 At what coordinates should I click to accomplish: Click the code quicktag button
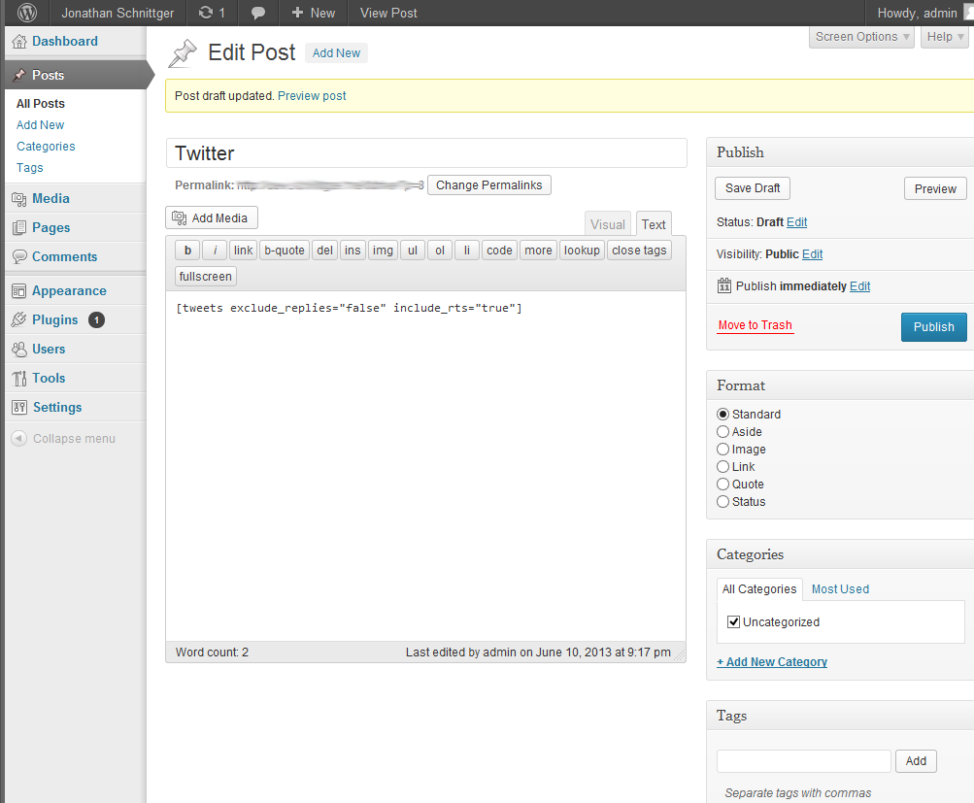[499, 250]
